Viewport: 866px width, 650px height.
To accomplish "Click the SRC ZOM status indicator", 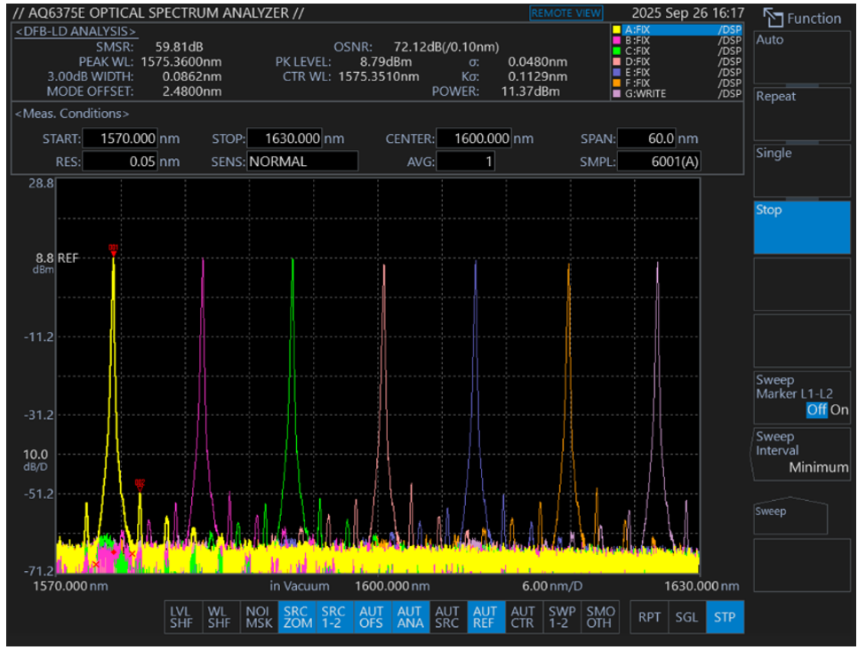I will pyautogui.click(x=296, y=617).
